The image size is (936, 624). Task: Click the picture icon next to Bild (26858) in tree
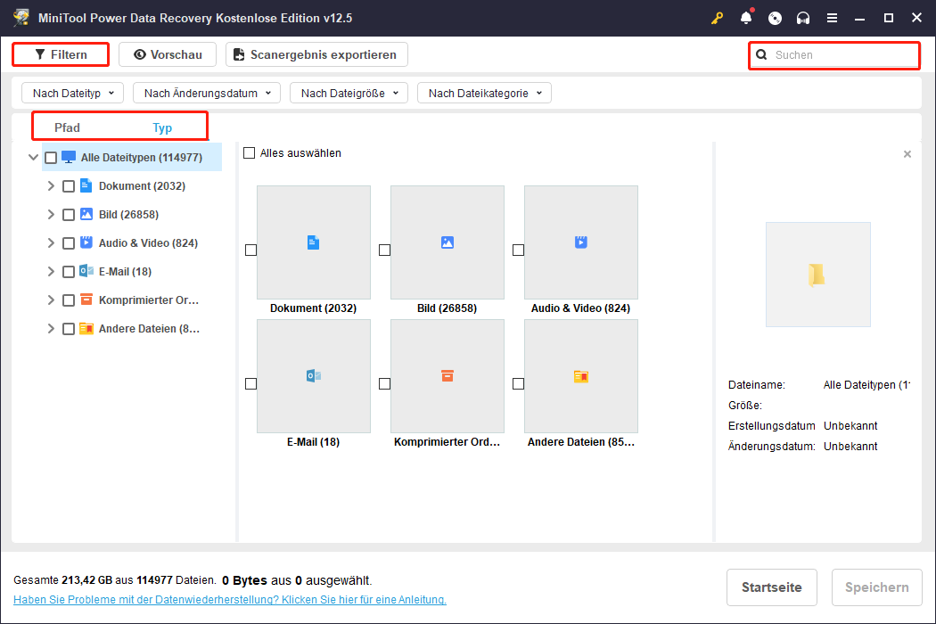(x=86, y=214)
